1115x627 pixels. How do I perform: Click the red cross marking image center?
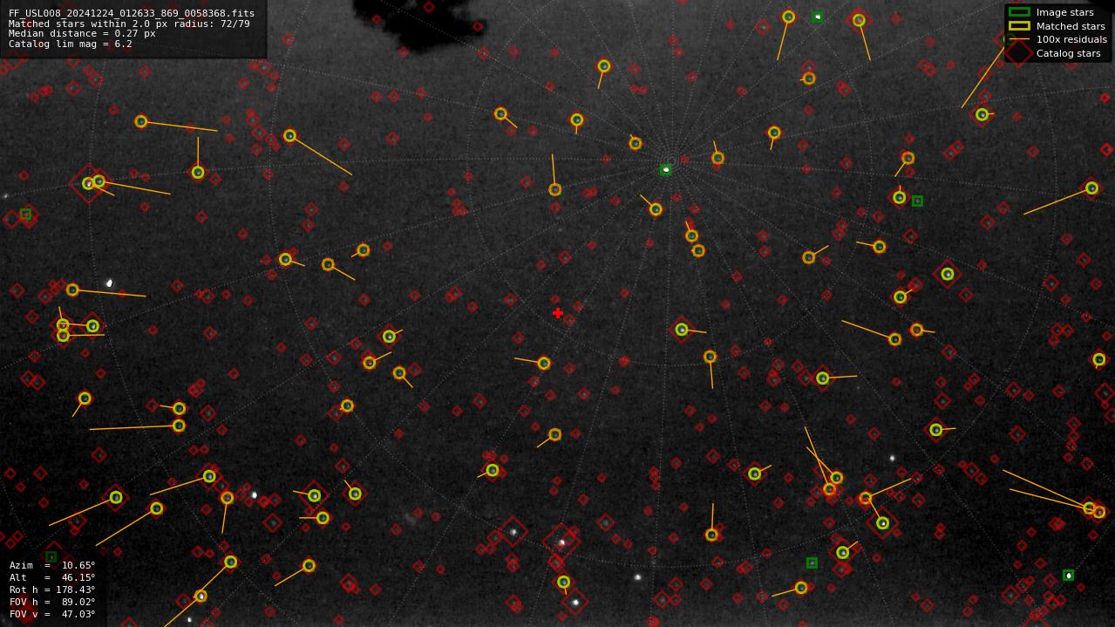[x=558, y=313]
